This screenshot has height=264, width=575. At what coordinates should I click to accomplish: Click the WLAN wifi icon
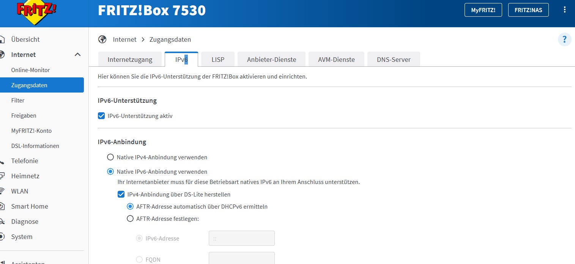point(2,191)
